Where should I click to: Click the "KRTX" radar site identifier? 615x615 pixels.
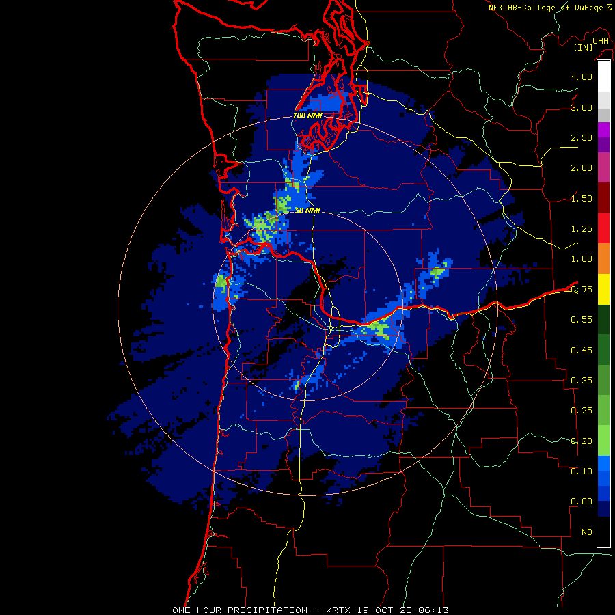[338, 610]
